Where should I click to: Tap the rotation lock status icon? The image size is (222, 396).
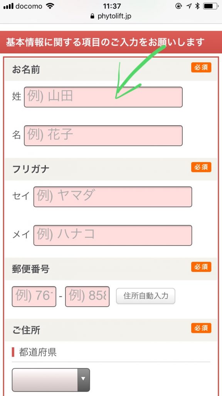(178, 6)
